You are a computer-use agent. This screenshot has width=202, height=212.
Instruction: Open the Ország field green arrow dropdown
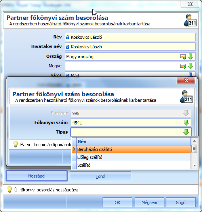(191, 57)
